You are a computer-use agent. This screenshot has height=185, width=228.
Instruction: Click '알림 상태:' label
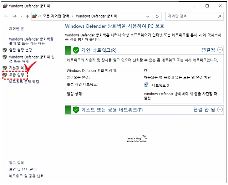[75, 94]
